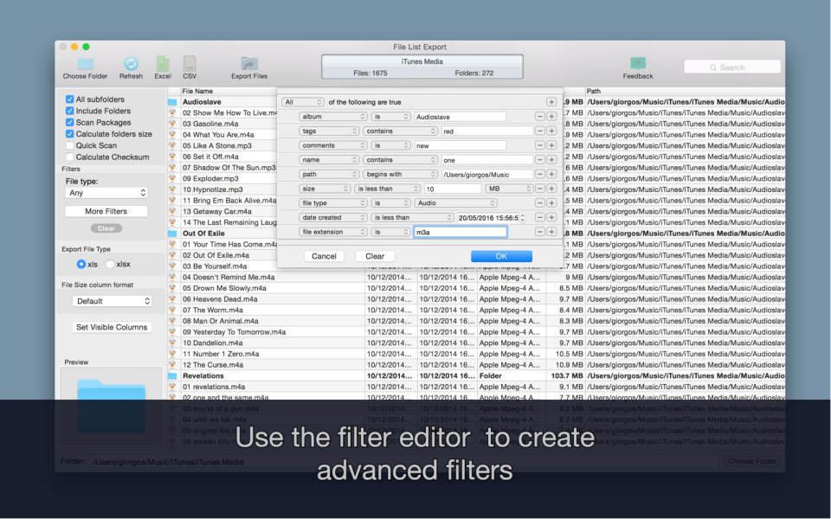831x519 pixels.
Task: Add a rule after tags row
Action: pos(551,131)
